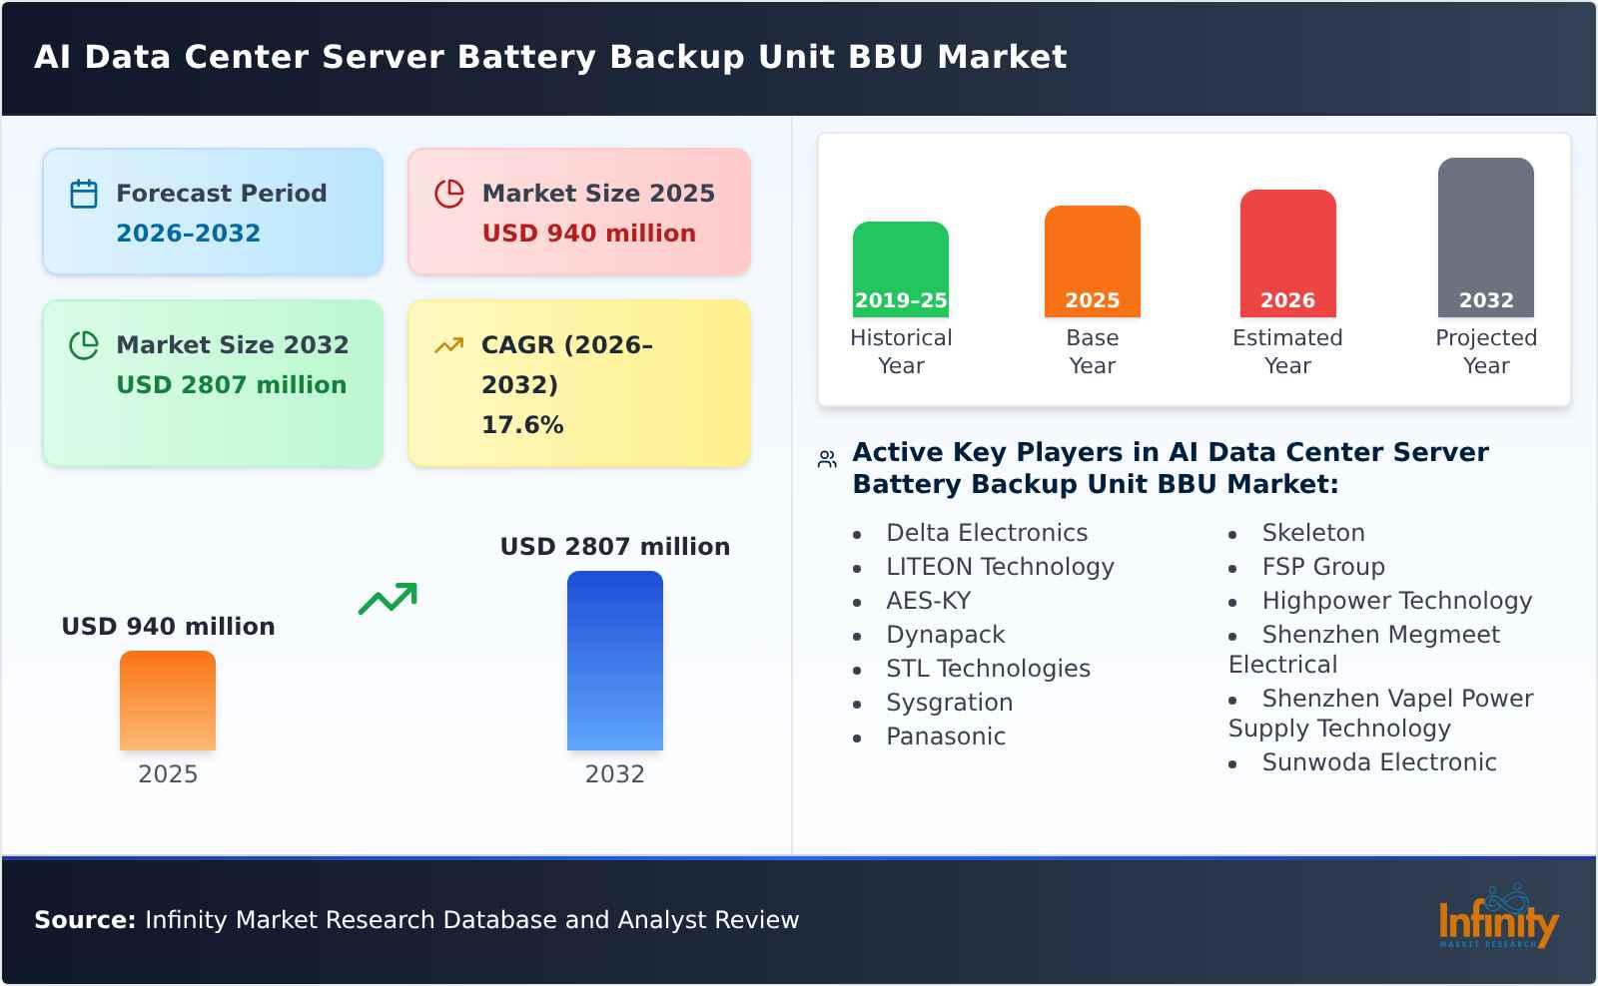This screenshot has height=986, width=1598.
Task: Click the CAGR 17.6% card
Action: point(577,382)
